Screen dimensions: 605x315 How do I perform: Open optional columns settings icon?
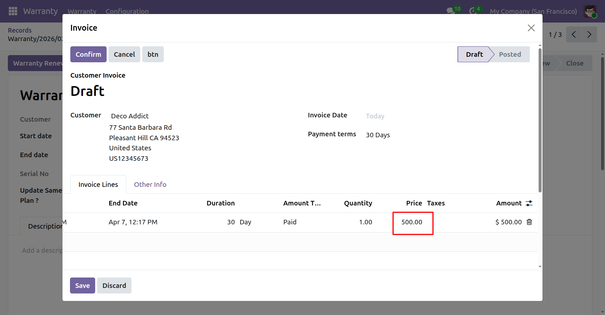[x=529, y=203]
